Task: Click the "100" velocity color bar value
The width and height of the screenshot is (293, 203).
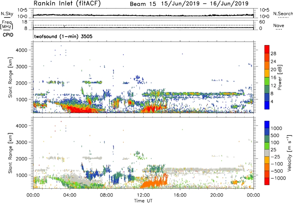Action: 274,143
